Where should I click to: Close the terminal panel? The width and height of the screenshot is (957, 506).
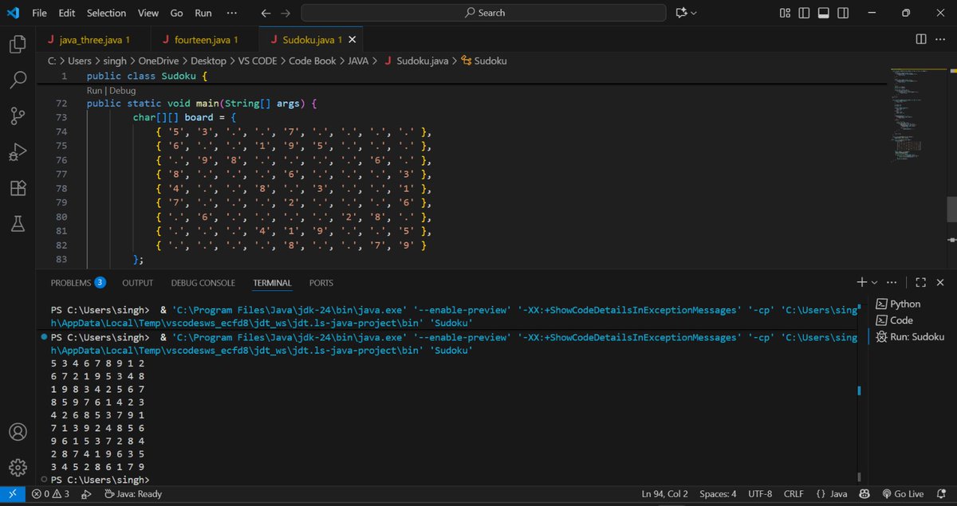941,282
